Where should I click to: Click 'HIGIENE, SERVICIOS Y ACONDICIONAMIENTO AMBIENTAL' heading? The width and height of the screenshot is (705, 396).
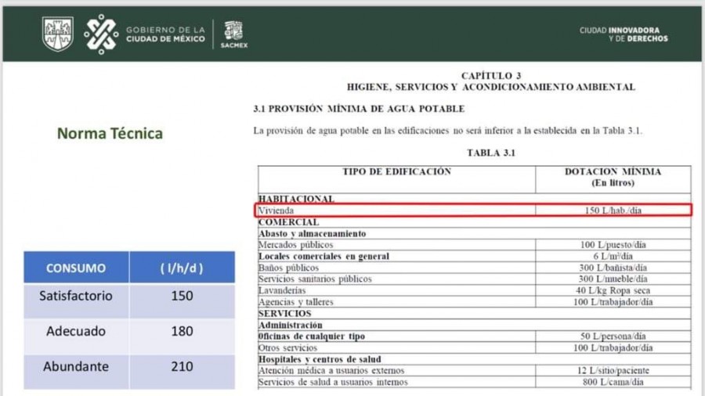(x=491, y=87)
